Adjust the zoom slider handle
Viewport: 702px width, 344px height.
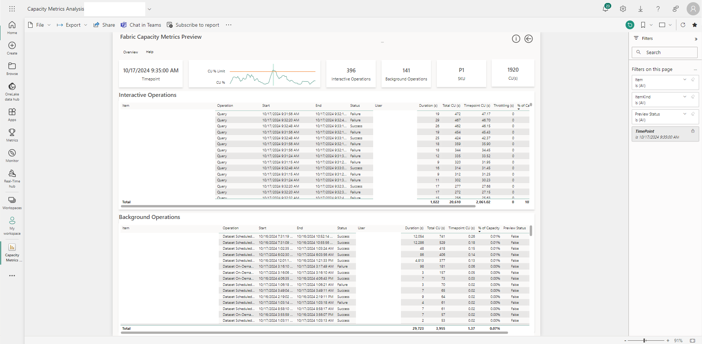(645, 340)
